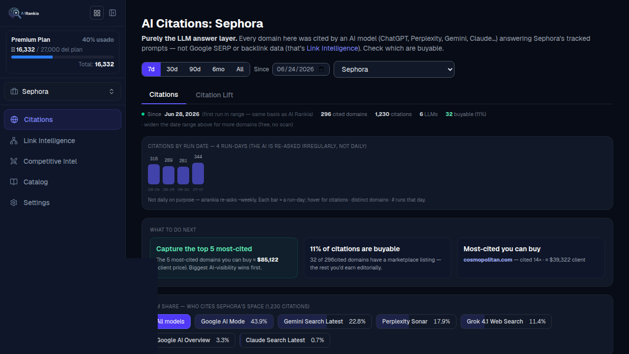Open Link Intelligence in sidebar
Screen dimensions: 629x354
[x=62, y=141]
